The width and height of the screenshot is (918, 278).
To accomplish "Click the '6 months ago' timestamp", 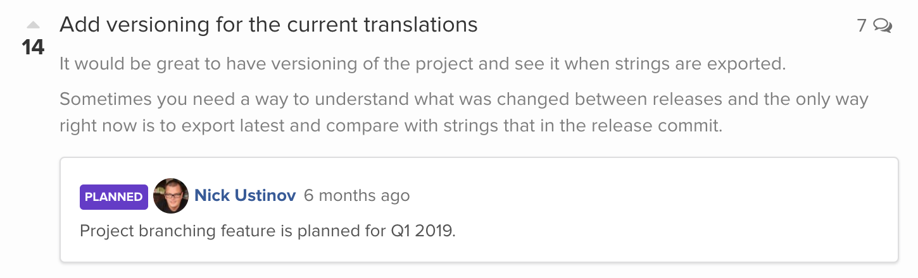I will [x=356, y=196].
